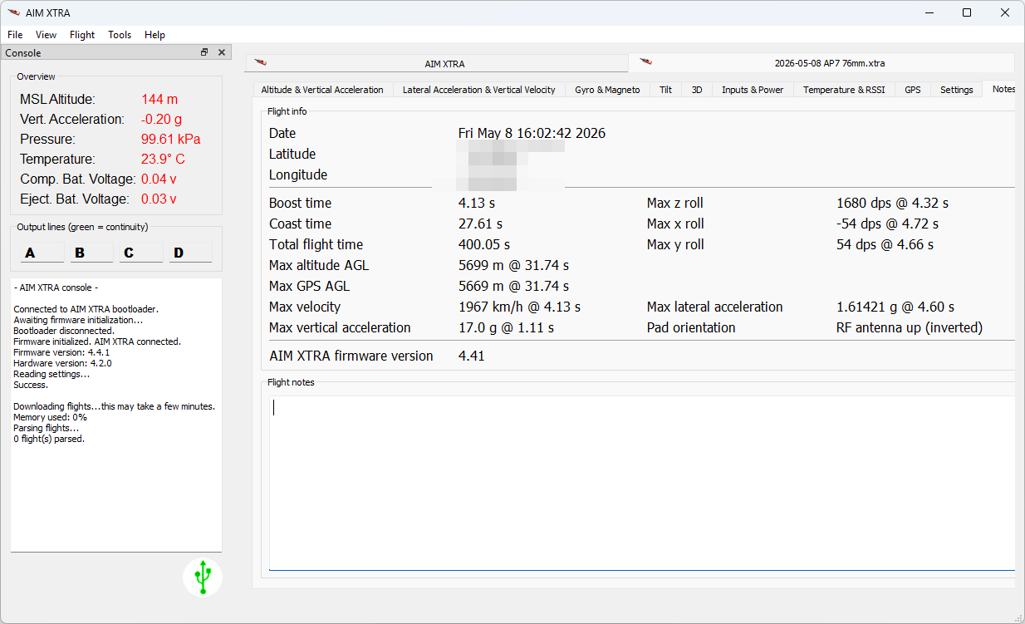Click the Pressure value 99.61 kPa
Screen dimensions: 1025x624
170,139
